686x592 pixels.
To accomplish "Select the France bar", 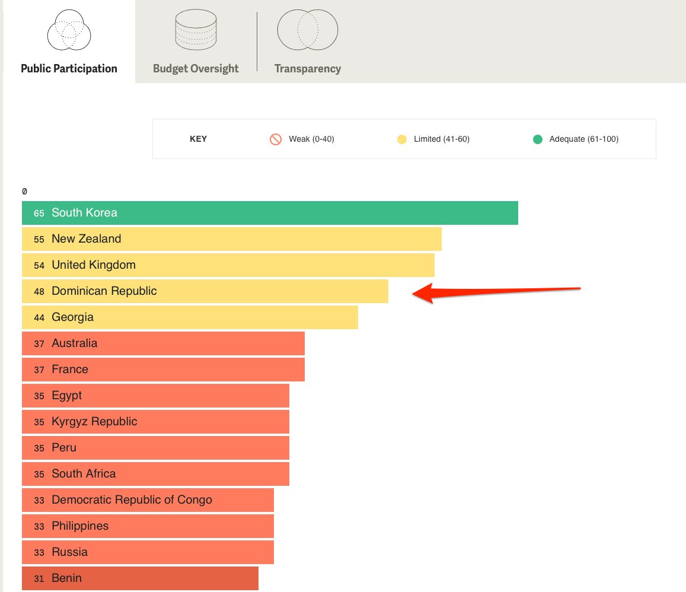I will (163, 370).
